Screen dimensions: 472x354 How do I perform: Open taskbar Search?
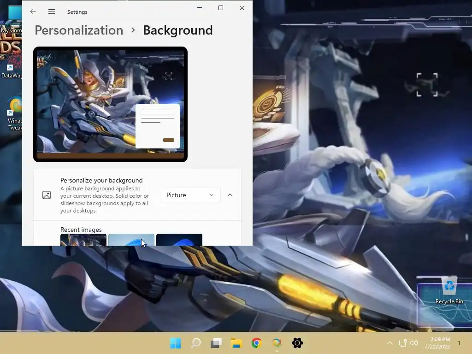coord(196,343)
